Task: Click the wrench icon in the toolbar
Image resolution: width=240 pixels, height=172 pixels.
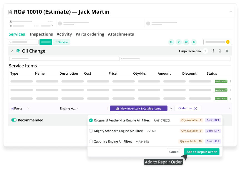Action: (x=179, y=42)
